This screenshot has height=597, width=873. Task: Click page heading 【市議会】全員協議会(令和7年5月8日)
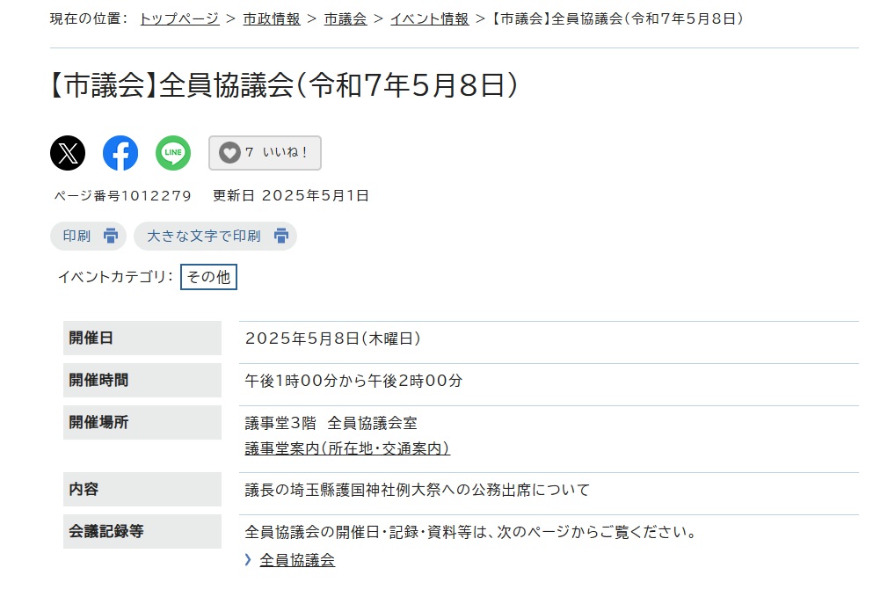[x=284, y=86]
